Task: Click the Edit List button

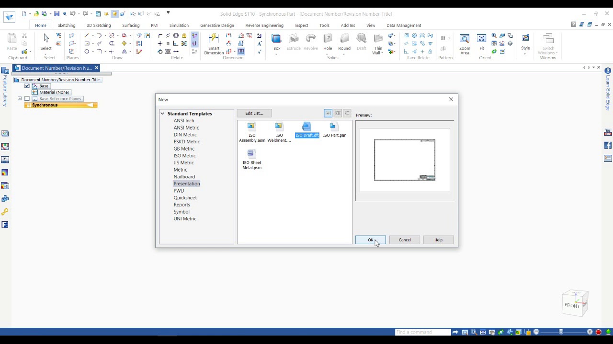Action: pos(254,113)
